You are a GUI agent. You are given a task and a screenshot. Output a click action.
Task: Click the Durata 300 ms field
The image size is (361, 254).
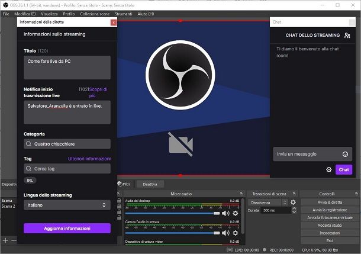point(276,210)
